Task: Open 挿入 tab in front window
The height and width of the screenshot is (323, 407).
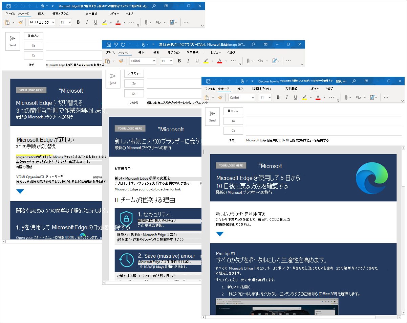Action: (241, 89)
